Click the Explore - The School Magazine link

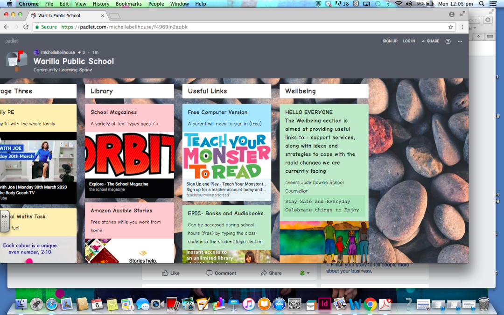point(119,184)
